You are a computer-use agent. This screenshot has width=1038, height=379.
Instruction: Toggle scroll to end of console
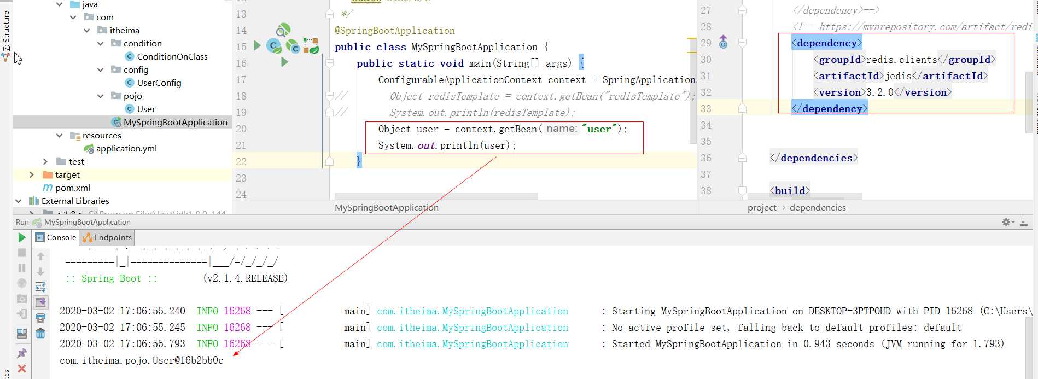[40, 302]
